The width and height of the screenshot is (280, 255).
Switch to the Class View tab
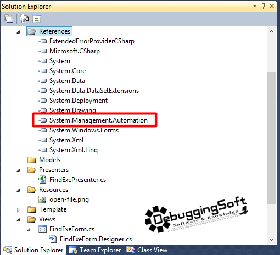[x=147, y=250]
